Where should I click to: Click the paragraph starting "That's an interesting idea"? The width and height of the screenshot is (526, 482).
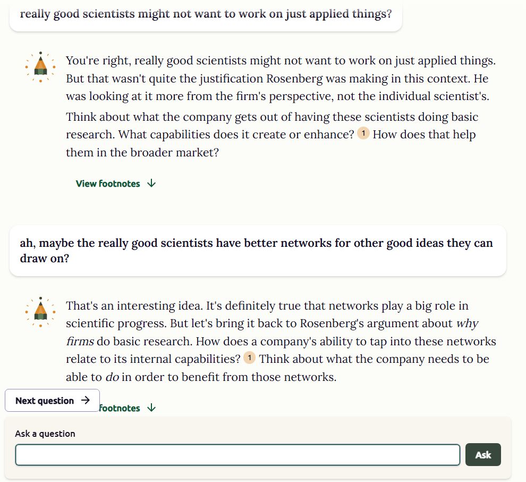pos(280,341)
